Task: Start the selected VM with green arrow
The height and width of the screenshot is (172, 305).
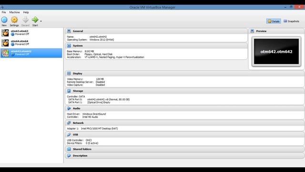Action: click(35, 20)
